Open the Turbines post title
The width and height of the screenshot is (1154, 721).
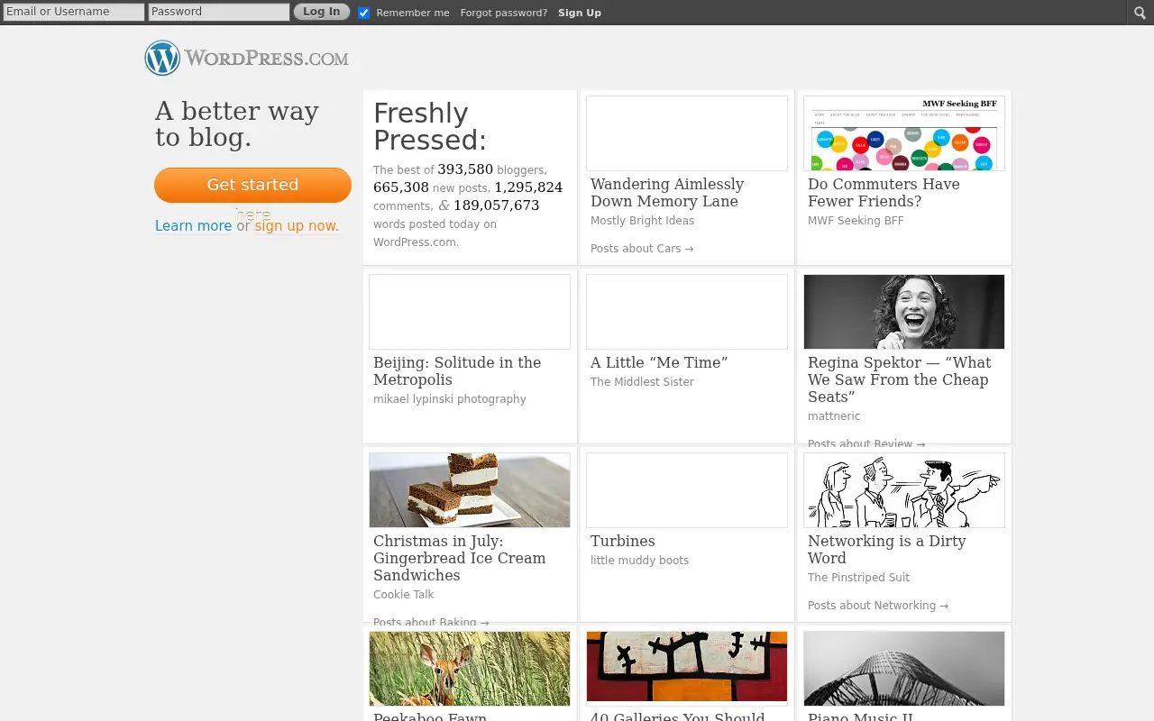pyautogui.click(x=623, y=541)
